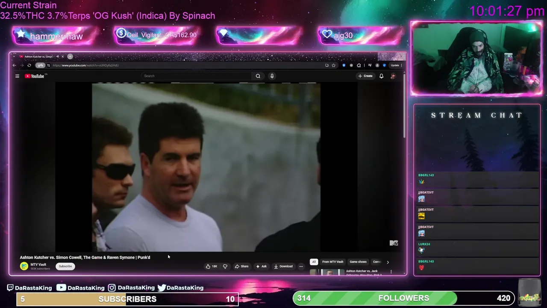Click the DaRastaKing Twitch handle
The width and height of the screenshot is (547, 308).
click(33, 288)
